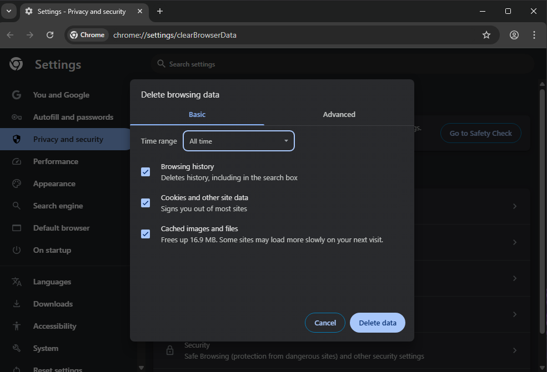
Task: Click the shield icon for Privacy and security
Action: pyautogui.click(x=17, y=139)
